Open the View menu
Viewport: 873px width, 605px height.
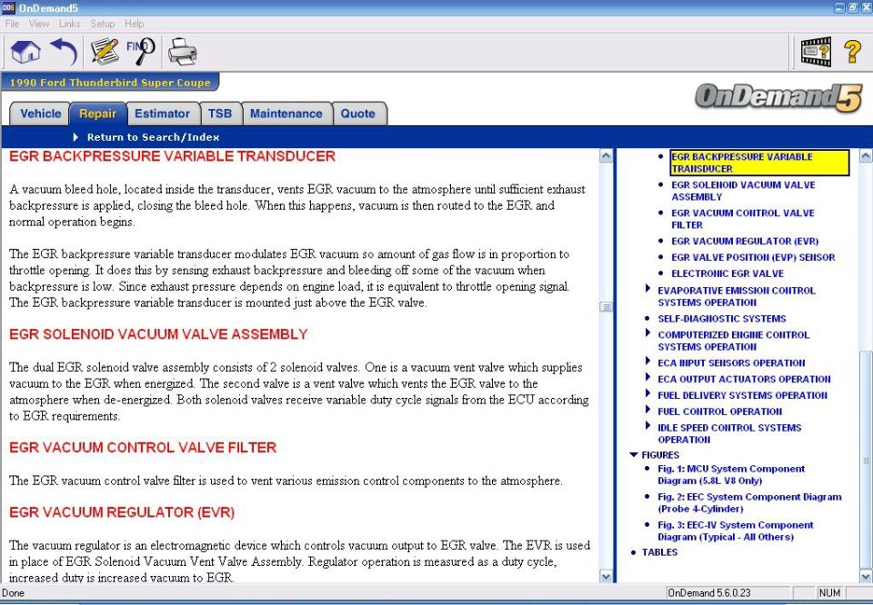coord(38,24)
